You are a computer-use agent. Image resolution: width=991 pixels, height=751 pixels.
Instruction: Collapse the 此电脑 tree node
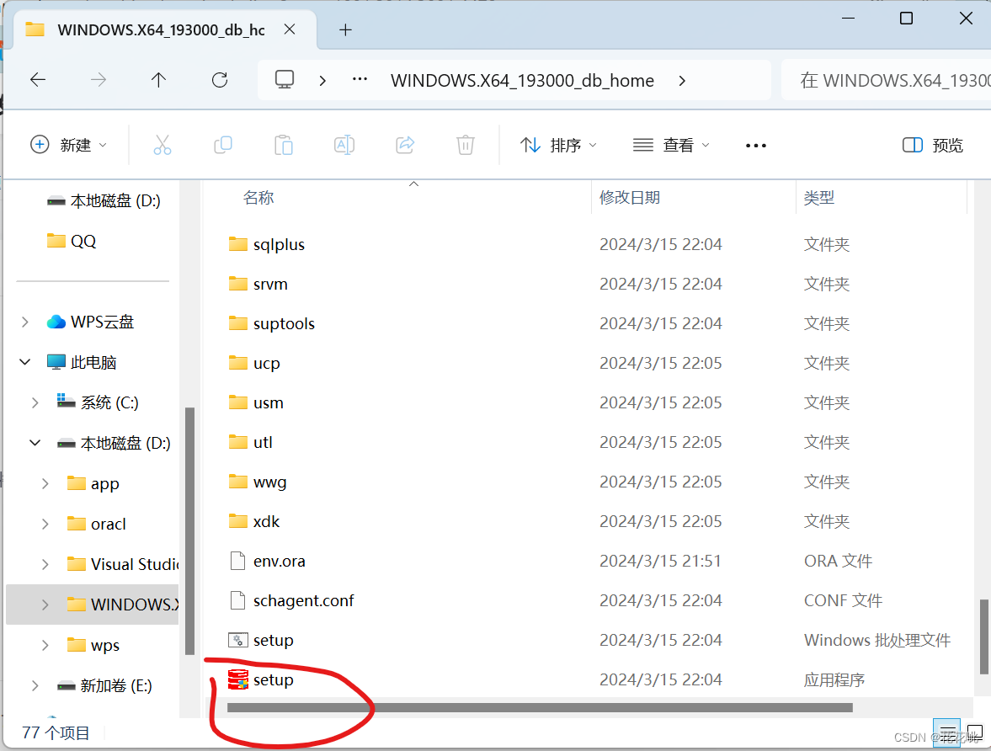pos(25,362)
